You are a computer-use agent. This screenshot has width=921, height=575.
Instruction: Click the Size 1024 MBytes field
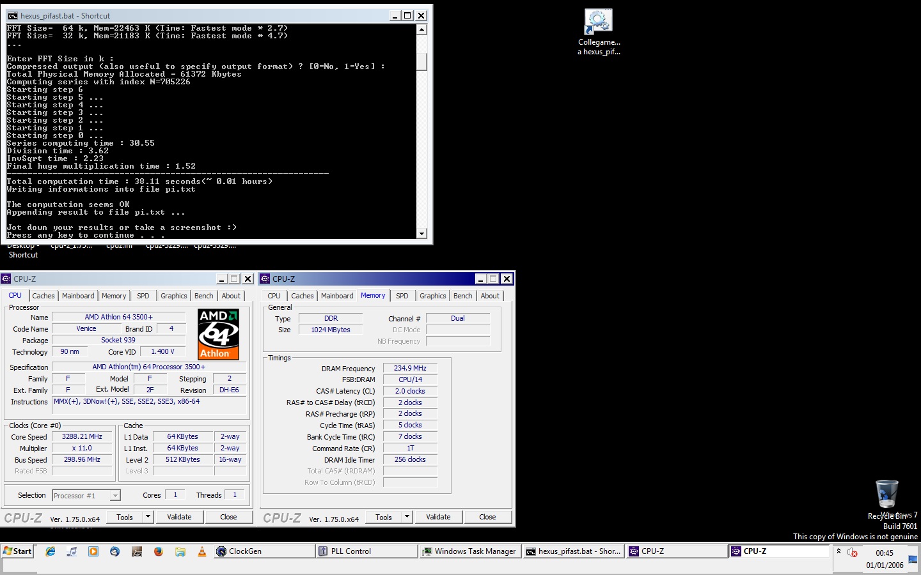click(x=331, y=330)
